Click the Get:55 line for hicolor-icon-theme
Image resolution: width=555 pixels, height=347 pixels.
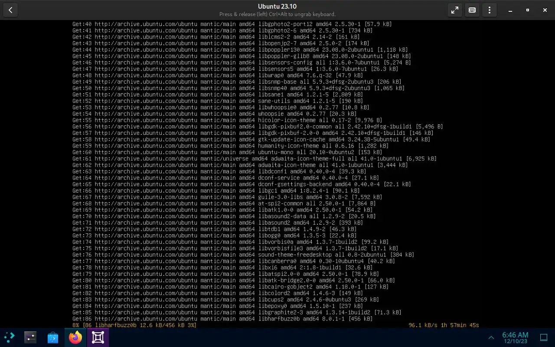pyautogui.click(x=227, y=120)
